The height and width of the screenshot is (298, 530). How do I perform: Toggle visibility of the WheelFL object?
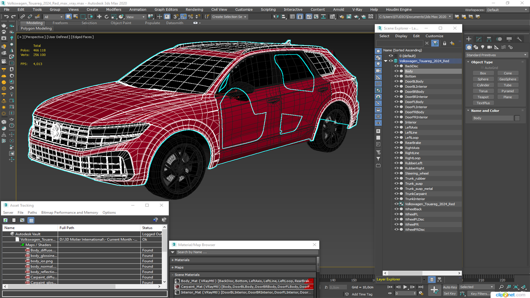pyautogui.click(x=396, y=214)
